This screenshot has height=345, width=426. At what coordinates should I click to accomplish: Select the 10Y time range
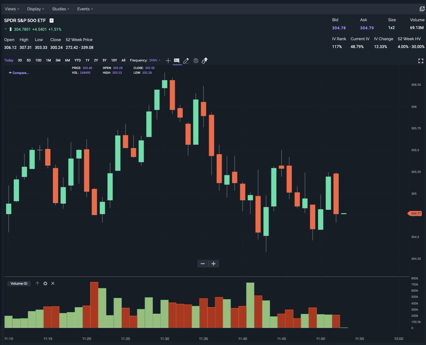[x=114, y=61]
